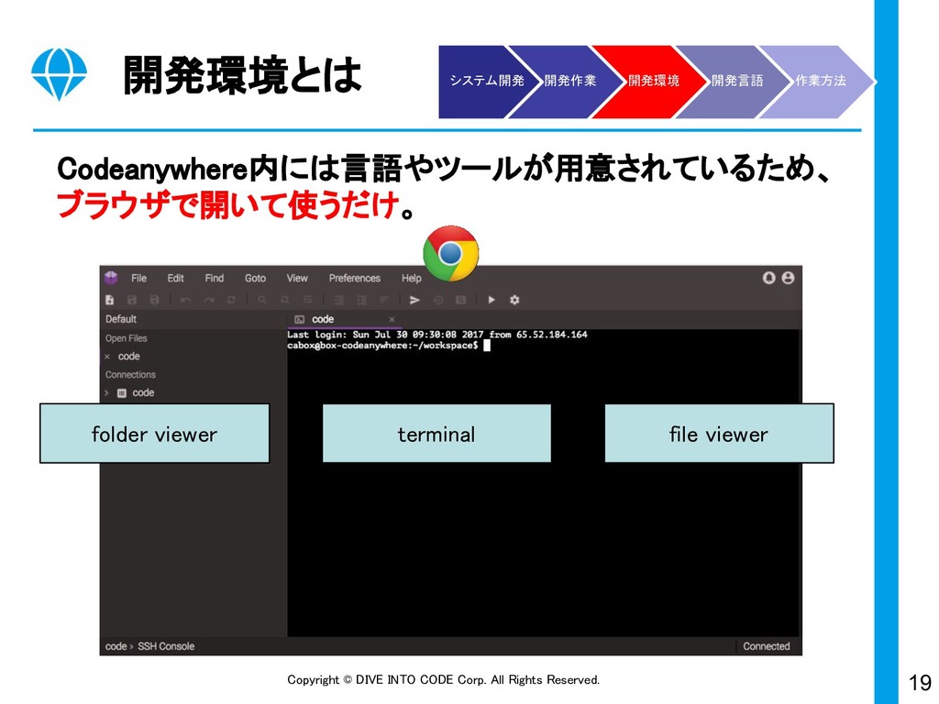Click the Connected status indicator
The image size is (939, 704).
(x=767, y=646)
